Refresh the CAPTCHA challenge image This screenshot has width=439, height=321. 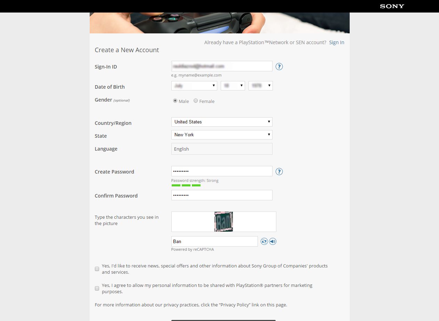click(264, 241)
